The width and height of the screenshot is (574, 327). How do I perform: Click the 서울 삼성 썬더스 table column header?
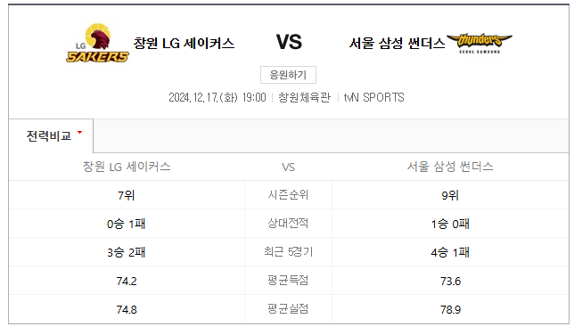(450, 167)
